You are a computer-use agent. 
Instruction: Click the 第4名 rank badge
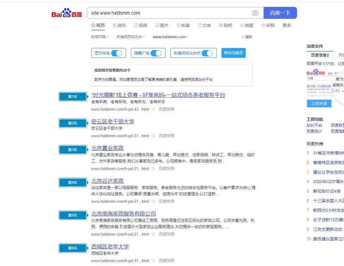(73, 182)
